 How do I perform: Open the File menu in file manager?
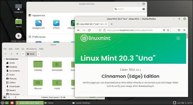[x=5, y=49]
